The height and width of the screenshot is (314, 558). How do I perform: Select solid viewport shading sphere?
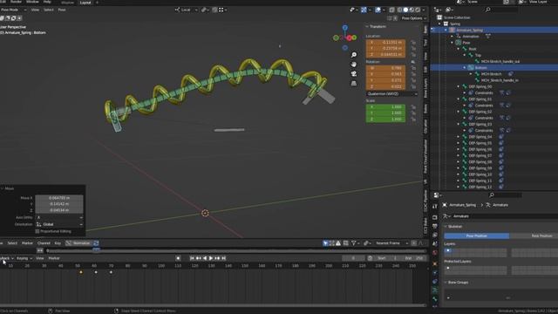pyautogui.click(x=405, y=10)
